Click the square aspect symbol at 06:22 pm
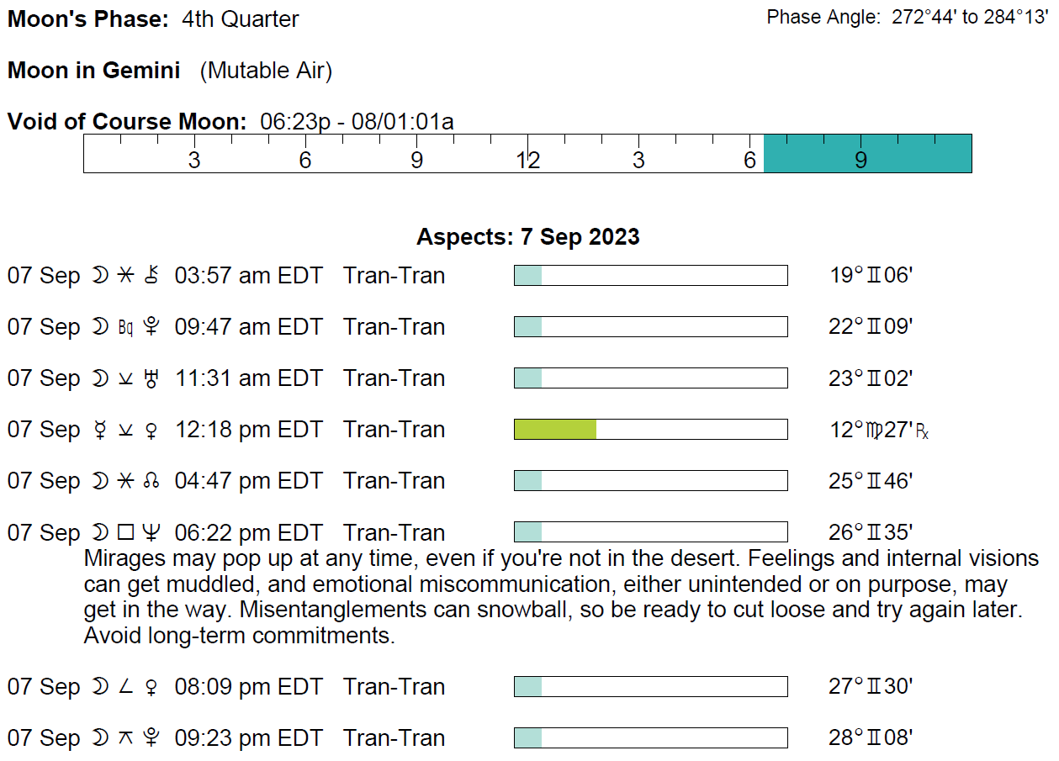Image resolution: width=1059 pixels, height=761 pixels. pos(125,532)
